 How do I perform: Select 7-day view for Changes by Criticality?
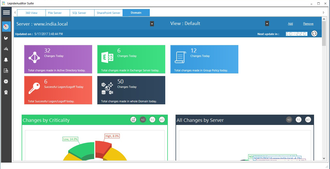point(152,120)
